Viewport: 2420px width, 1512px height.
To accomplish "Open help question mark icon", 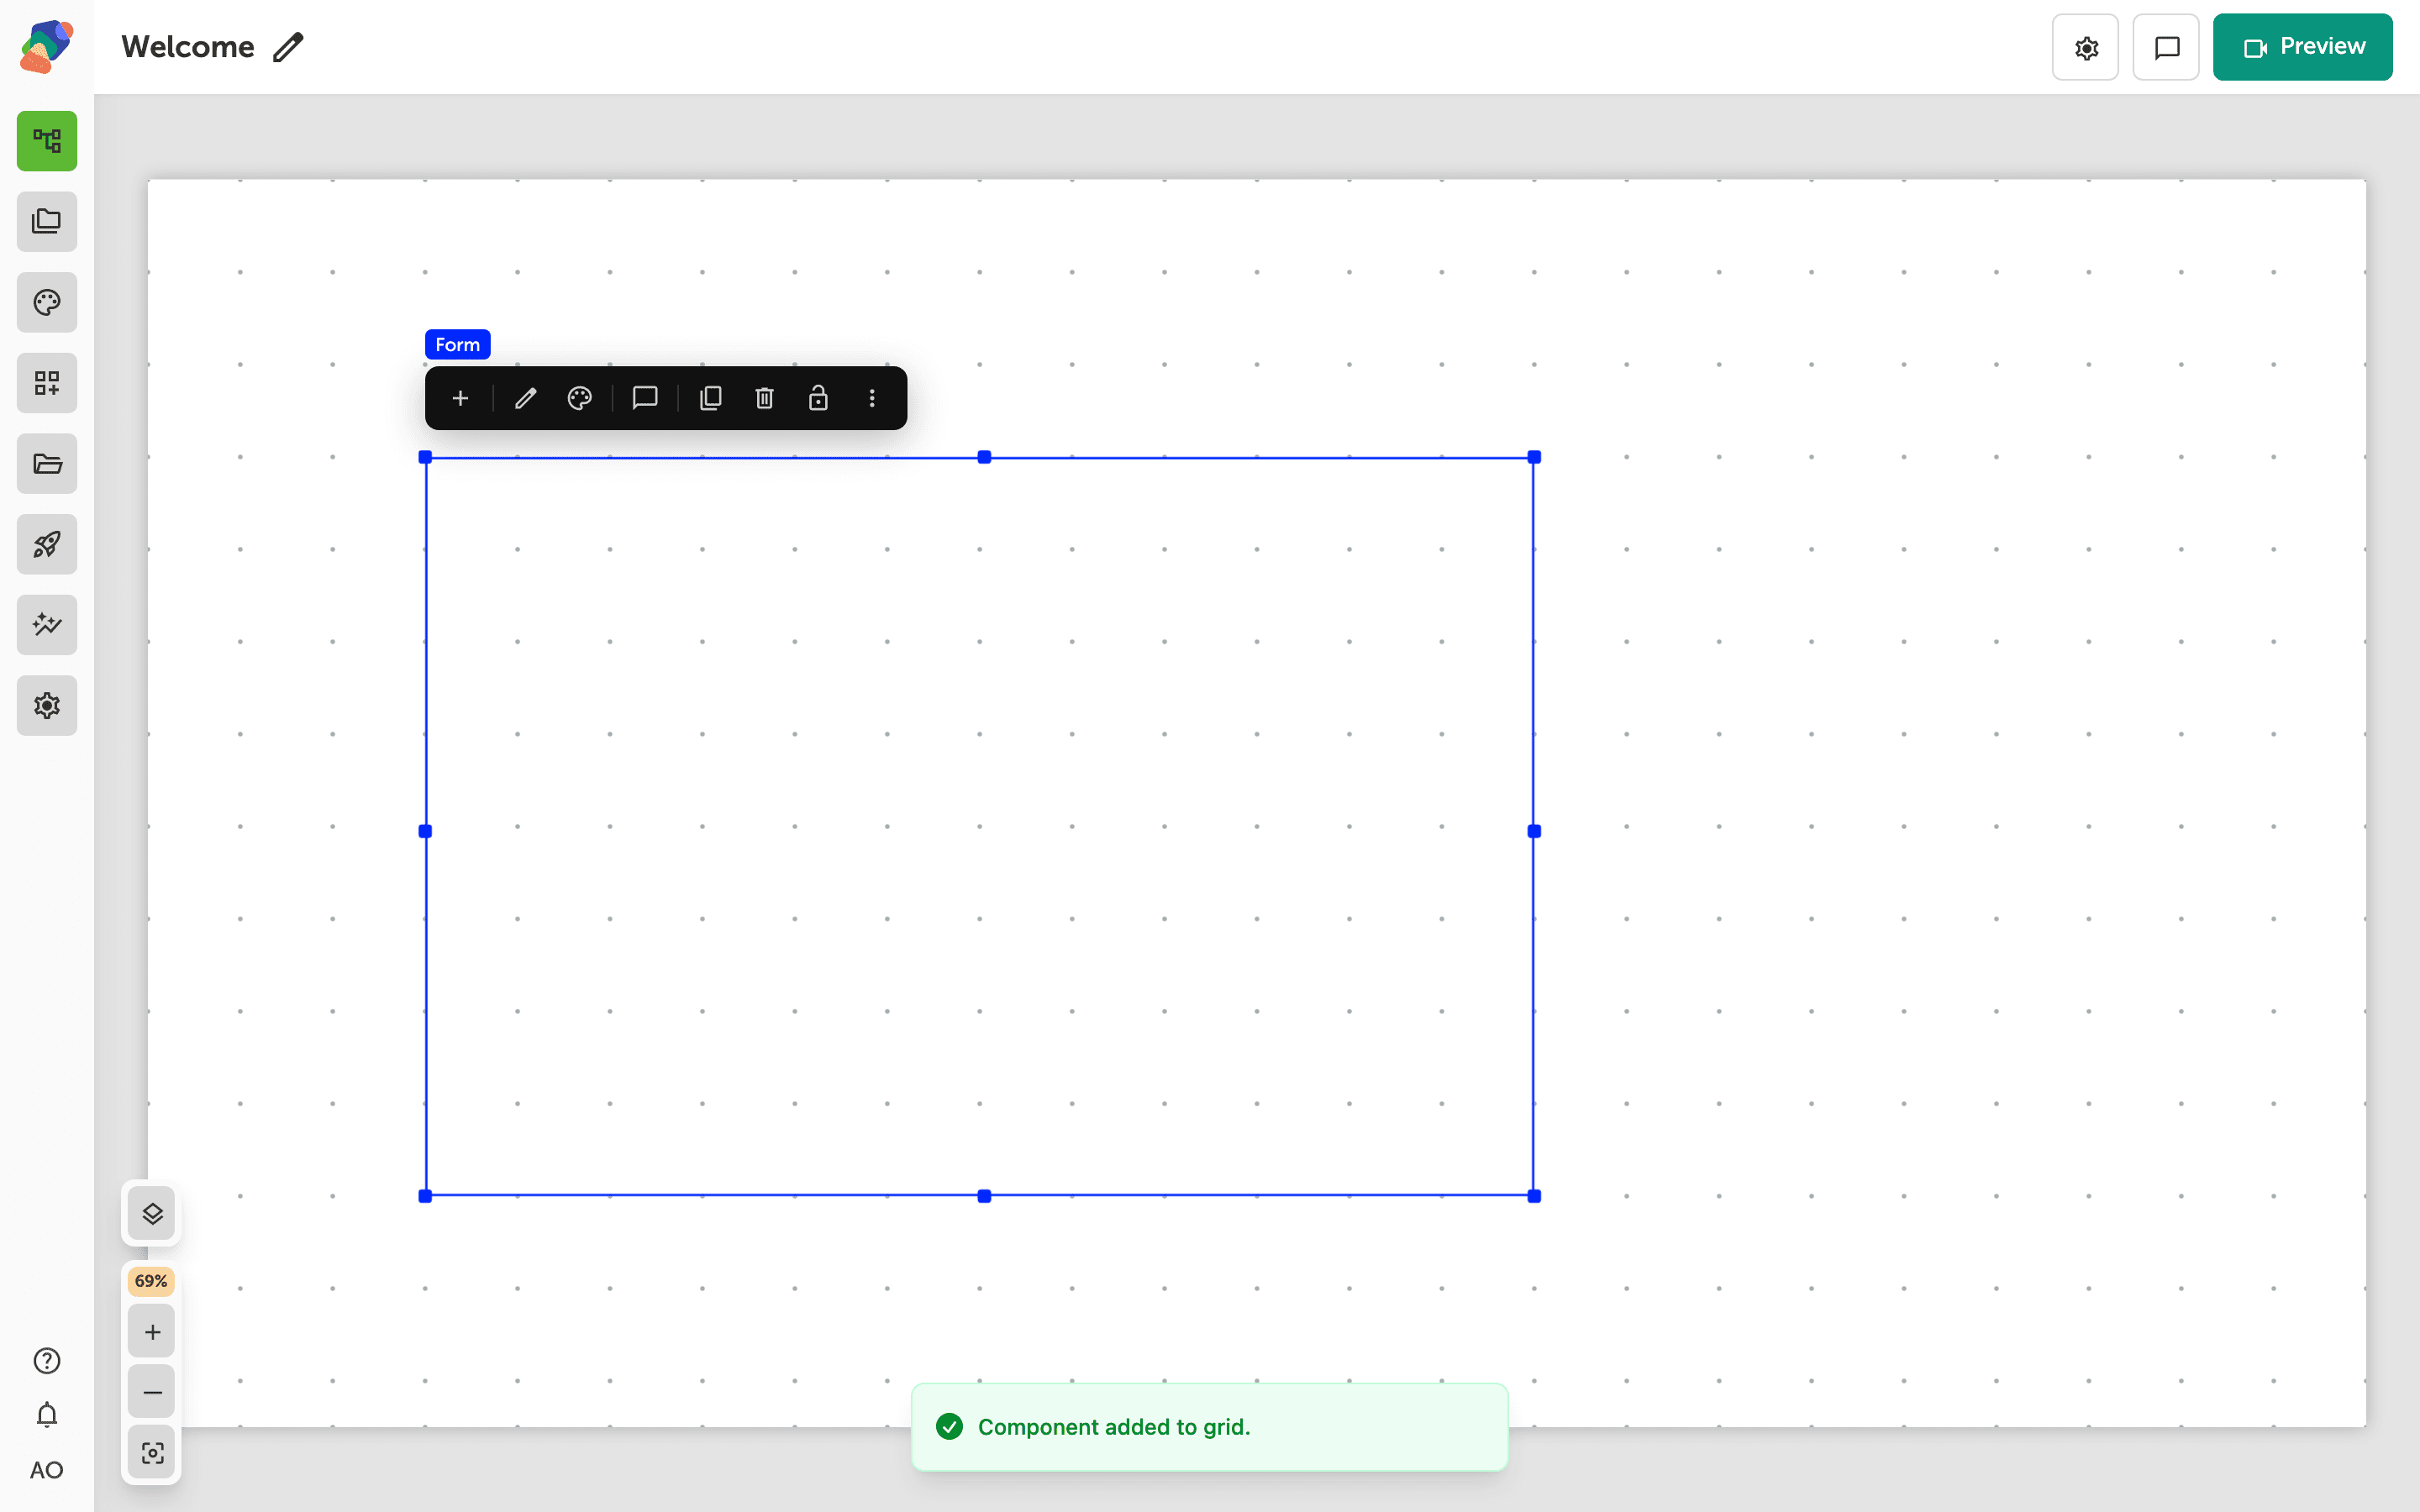I will [x=47, y=1361].
